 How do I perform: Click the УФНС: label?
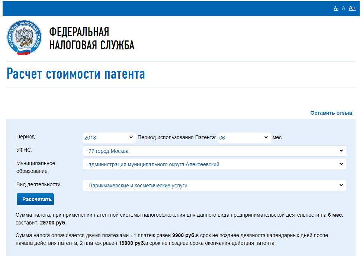tap(24, 150)
